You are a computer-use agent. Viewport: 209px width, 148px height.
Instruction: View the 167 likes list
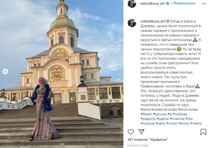tap(148, 140)
